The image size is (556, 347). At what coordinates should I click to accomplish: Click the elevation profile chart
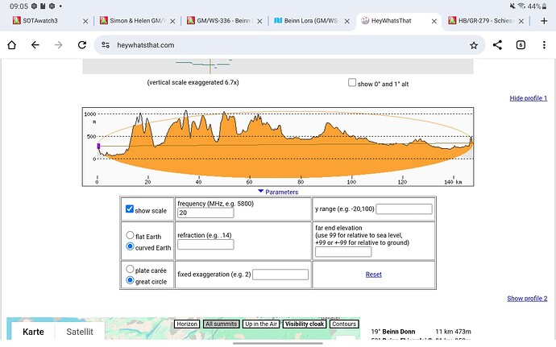[x=278, y=147]
